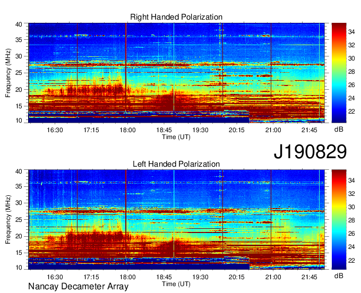Click the 18:45 tick on the Left Handed time axis
361x293 pixels.
[164, 277]
